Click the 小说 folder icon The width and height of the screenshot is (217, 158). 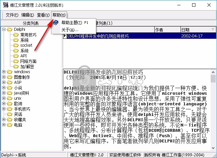tap(10, 88)
